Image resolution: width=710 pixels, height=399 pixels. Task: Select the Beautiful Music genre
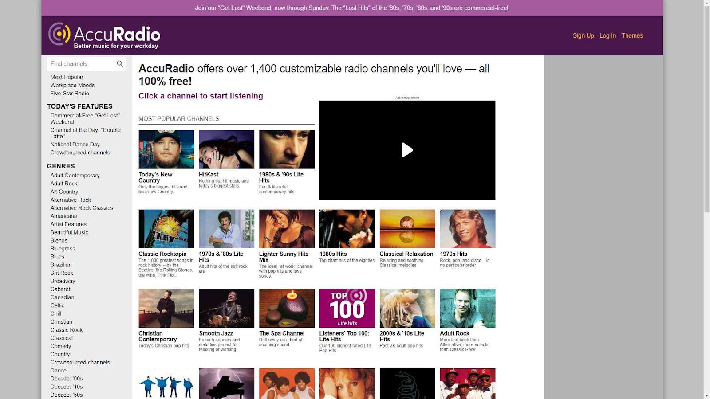pyautogui.click(x=69, y=232)
